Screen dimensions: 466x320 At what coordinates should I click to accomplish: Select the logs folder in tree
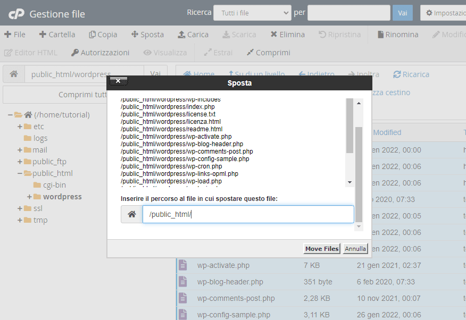[x=35, y=138]
